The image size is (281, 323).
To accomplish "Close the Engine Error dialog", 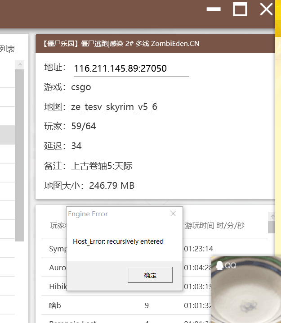I will pos(173,214).
